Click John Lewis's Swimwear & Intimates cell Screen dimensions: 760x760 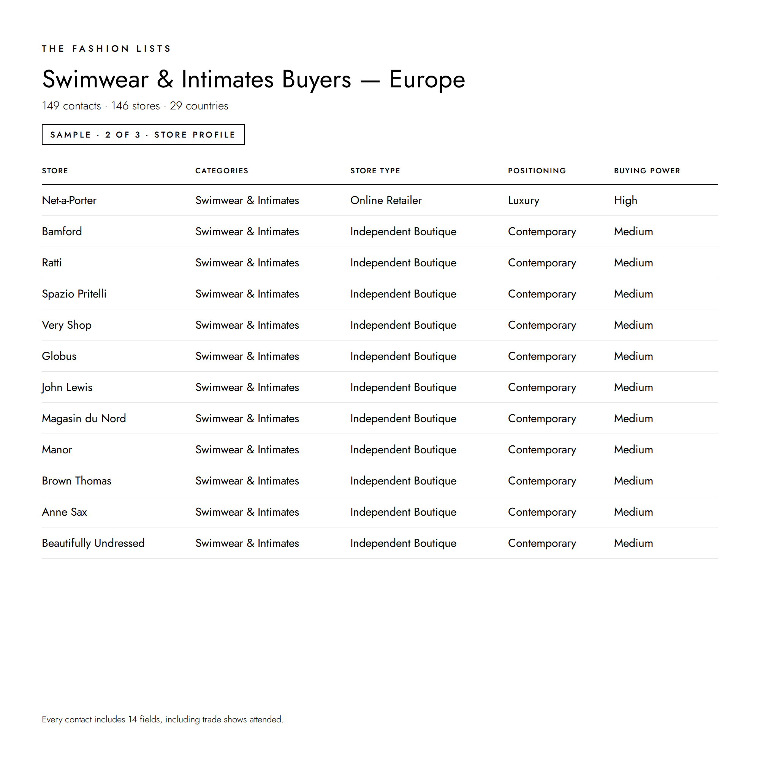[247, 387]
